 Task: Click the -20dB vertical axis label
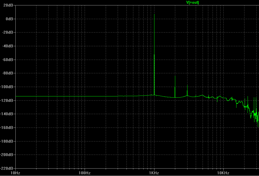click(8, 33)
